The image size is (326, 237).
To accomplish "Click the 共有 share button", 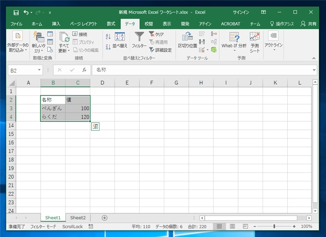I will coord(308,24).
